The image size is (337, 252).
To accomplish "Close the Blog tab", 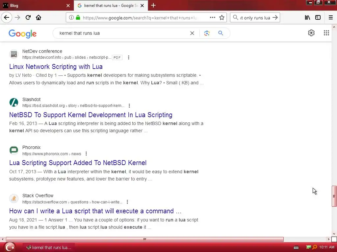I will pyautogui.click(x=68, y=6).
